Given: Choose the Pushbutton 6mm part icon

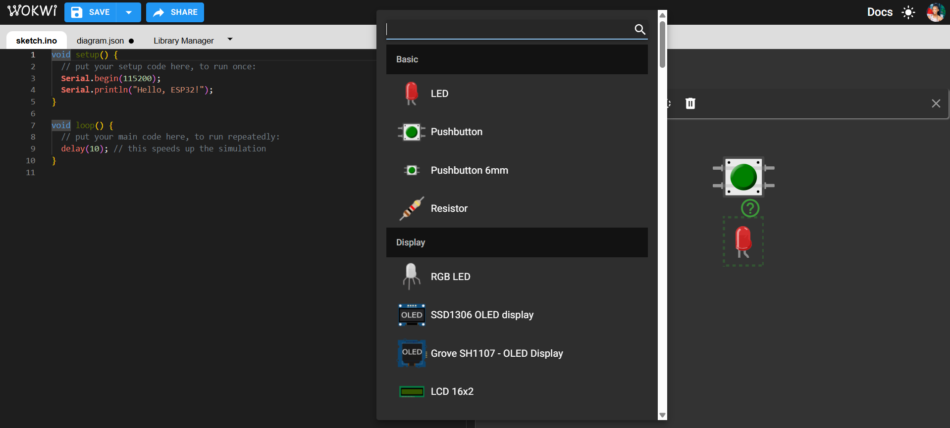Looking at the screenshot, I should pyautogui.click(x=412, y=170).
